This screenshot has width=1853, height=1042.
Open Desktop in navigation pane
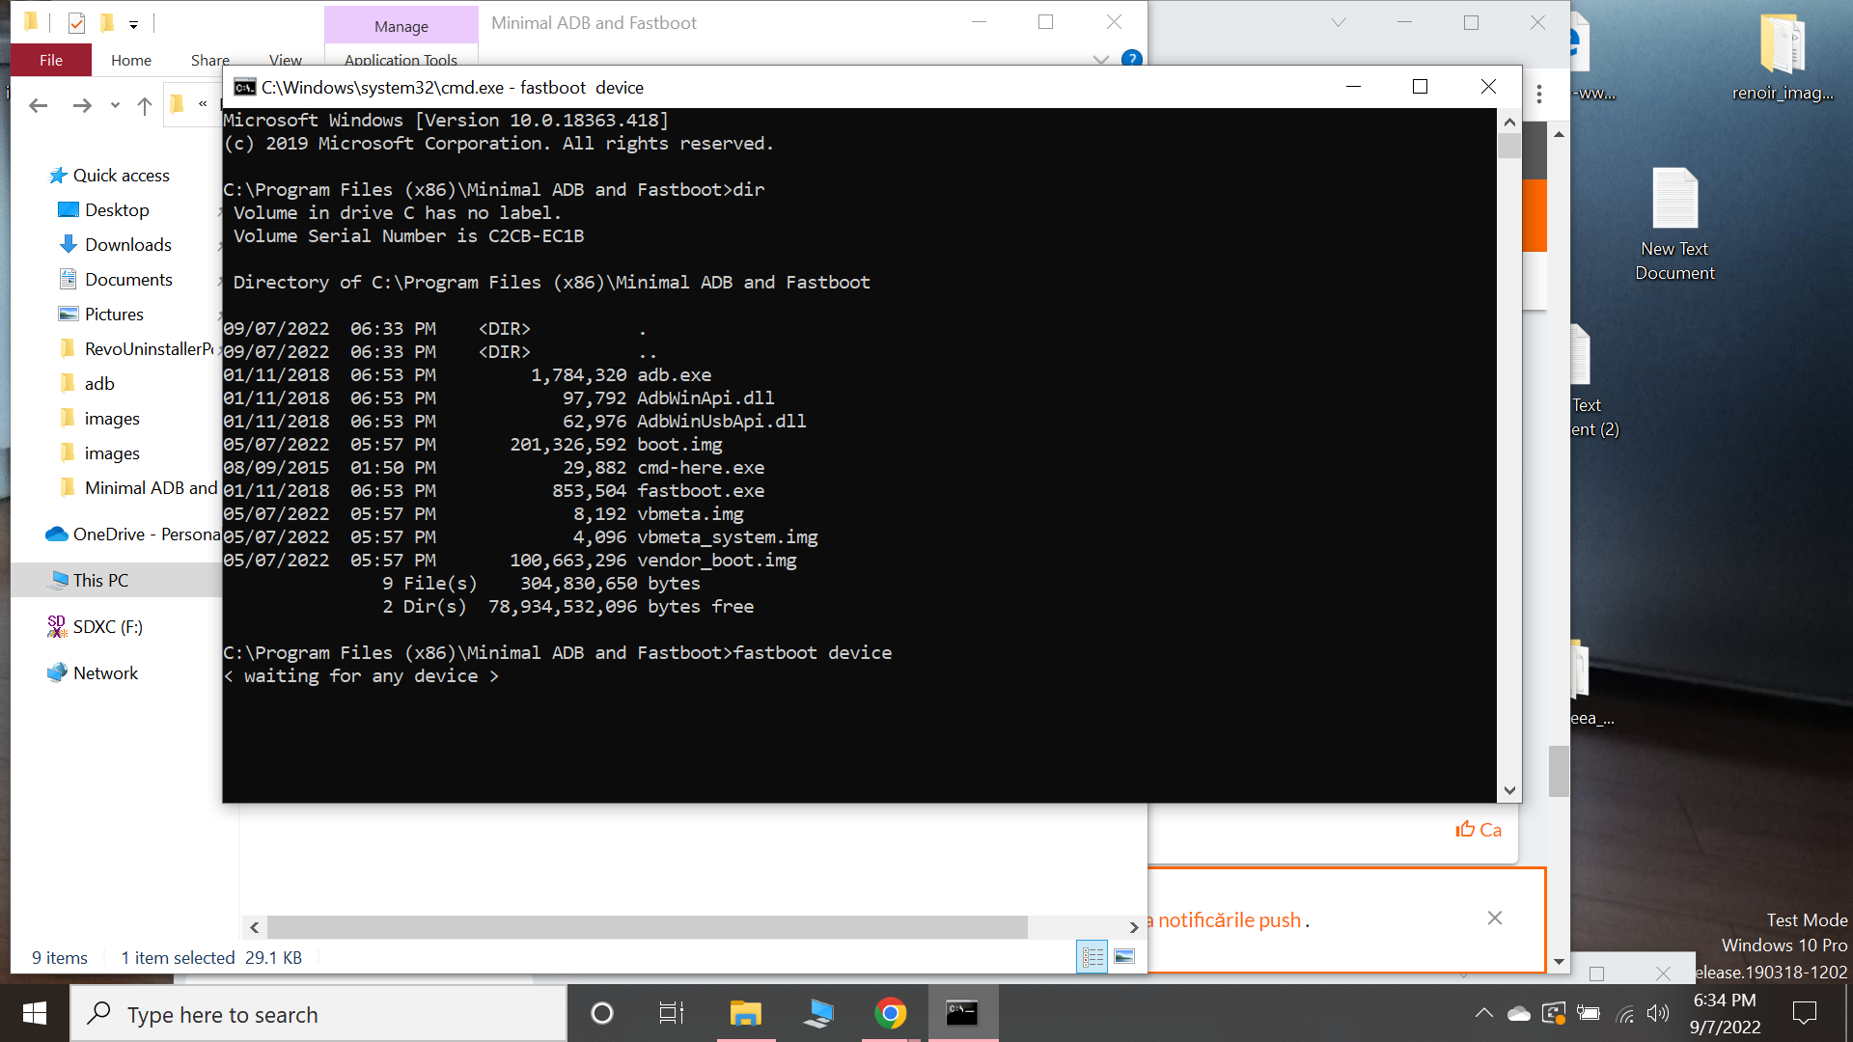pos(117,209)
